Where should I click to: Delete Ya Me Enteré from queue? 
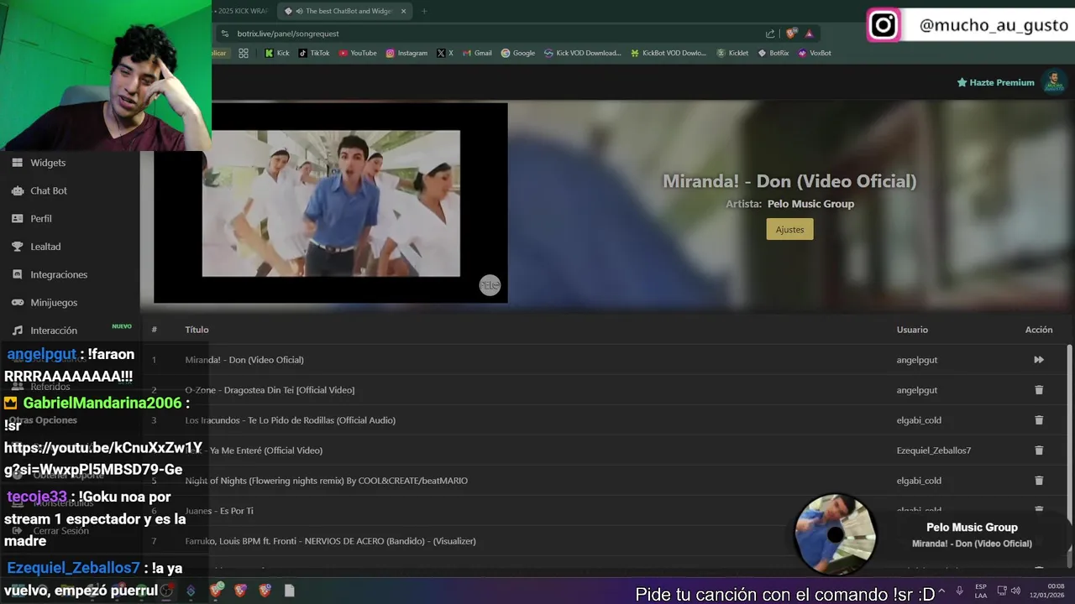pos(1039,450)
